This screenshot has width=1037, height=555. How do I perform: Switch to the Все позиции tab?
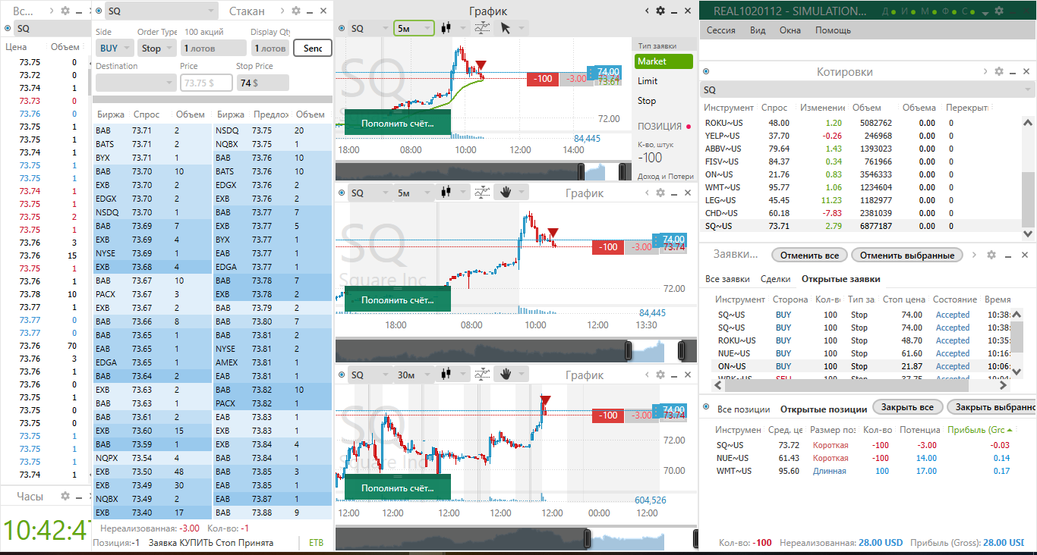[x=743, y=409]
